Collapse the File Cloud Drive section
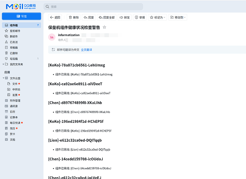 coord(3,78)
